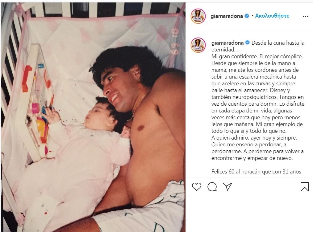The image size is (313, 232).
Task: Share the post with the paper plane icon
Action: coord(227,187)
